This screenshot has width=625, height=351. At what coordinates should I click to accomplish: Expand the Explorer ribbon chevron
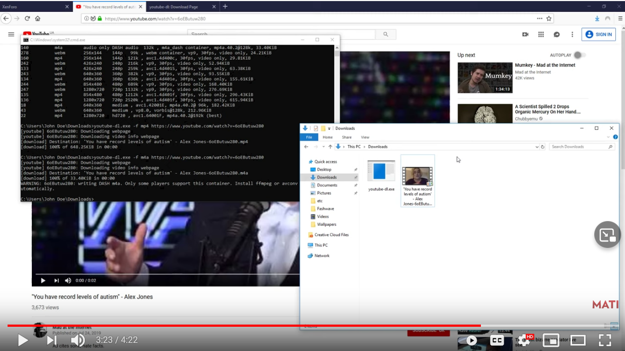[608, 137]
